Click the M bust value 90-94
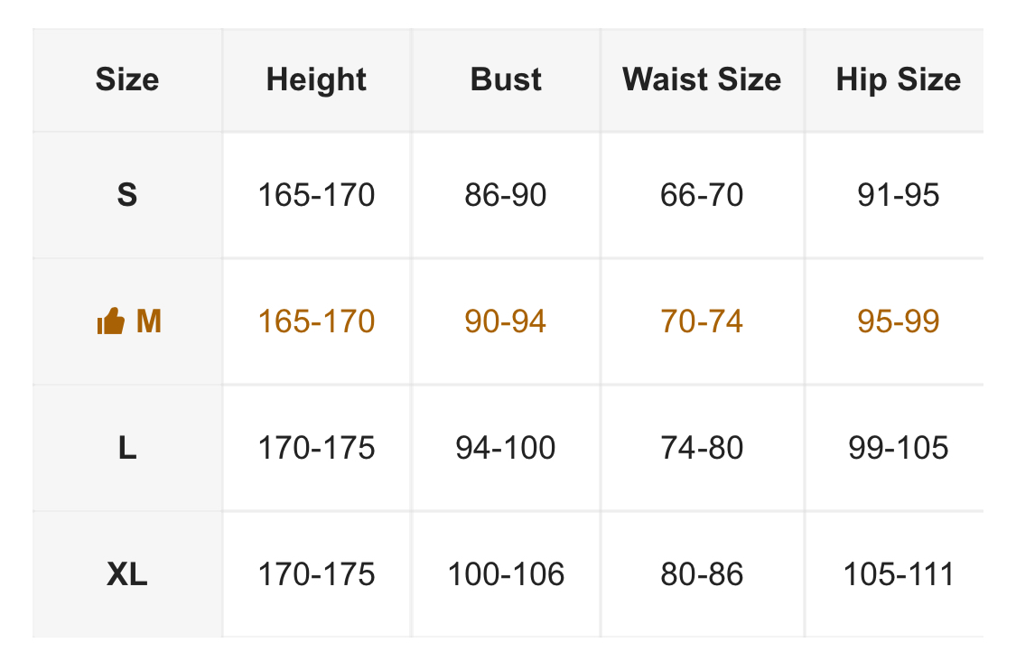This screenshot has height=652, width=1016. tap(506, 321)
